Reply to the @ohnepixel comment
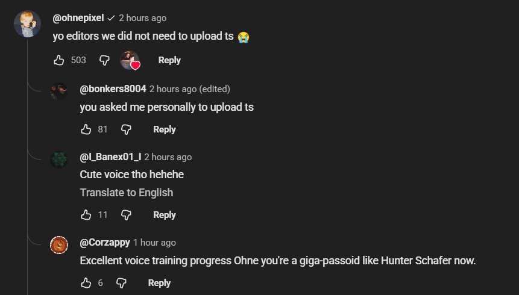 [169, 60]
